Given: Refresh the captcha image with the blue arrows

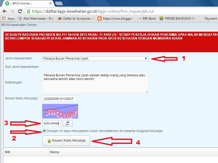Looking at the screenshot, I should point(67,123).
